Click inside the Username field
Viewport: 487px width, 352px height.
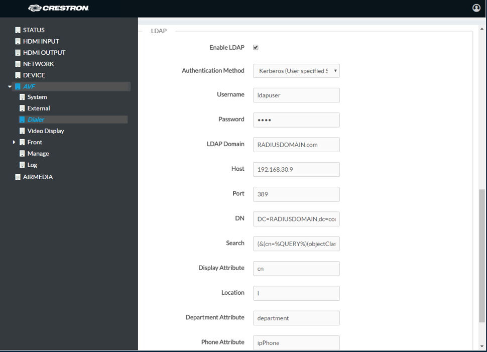pos(296,95)
